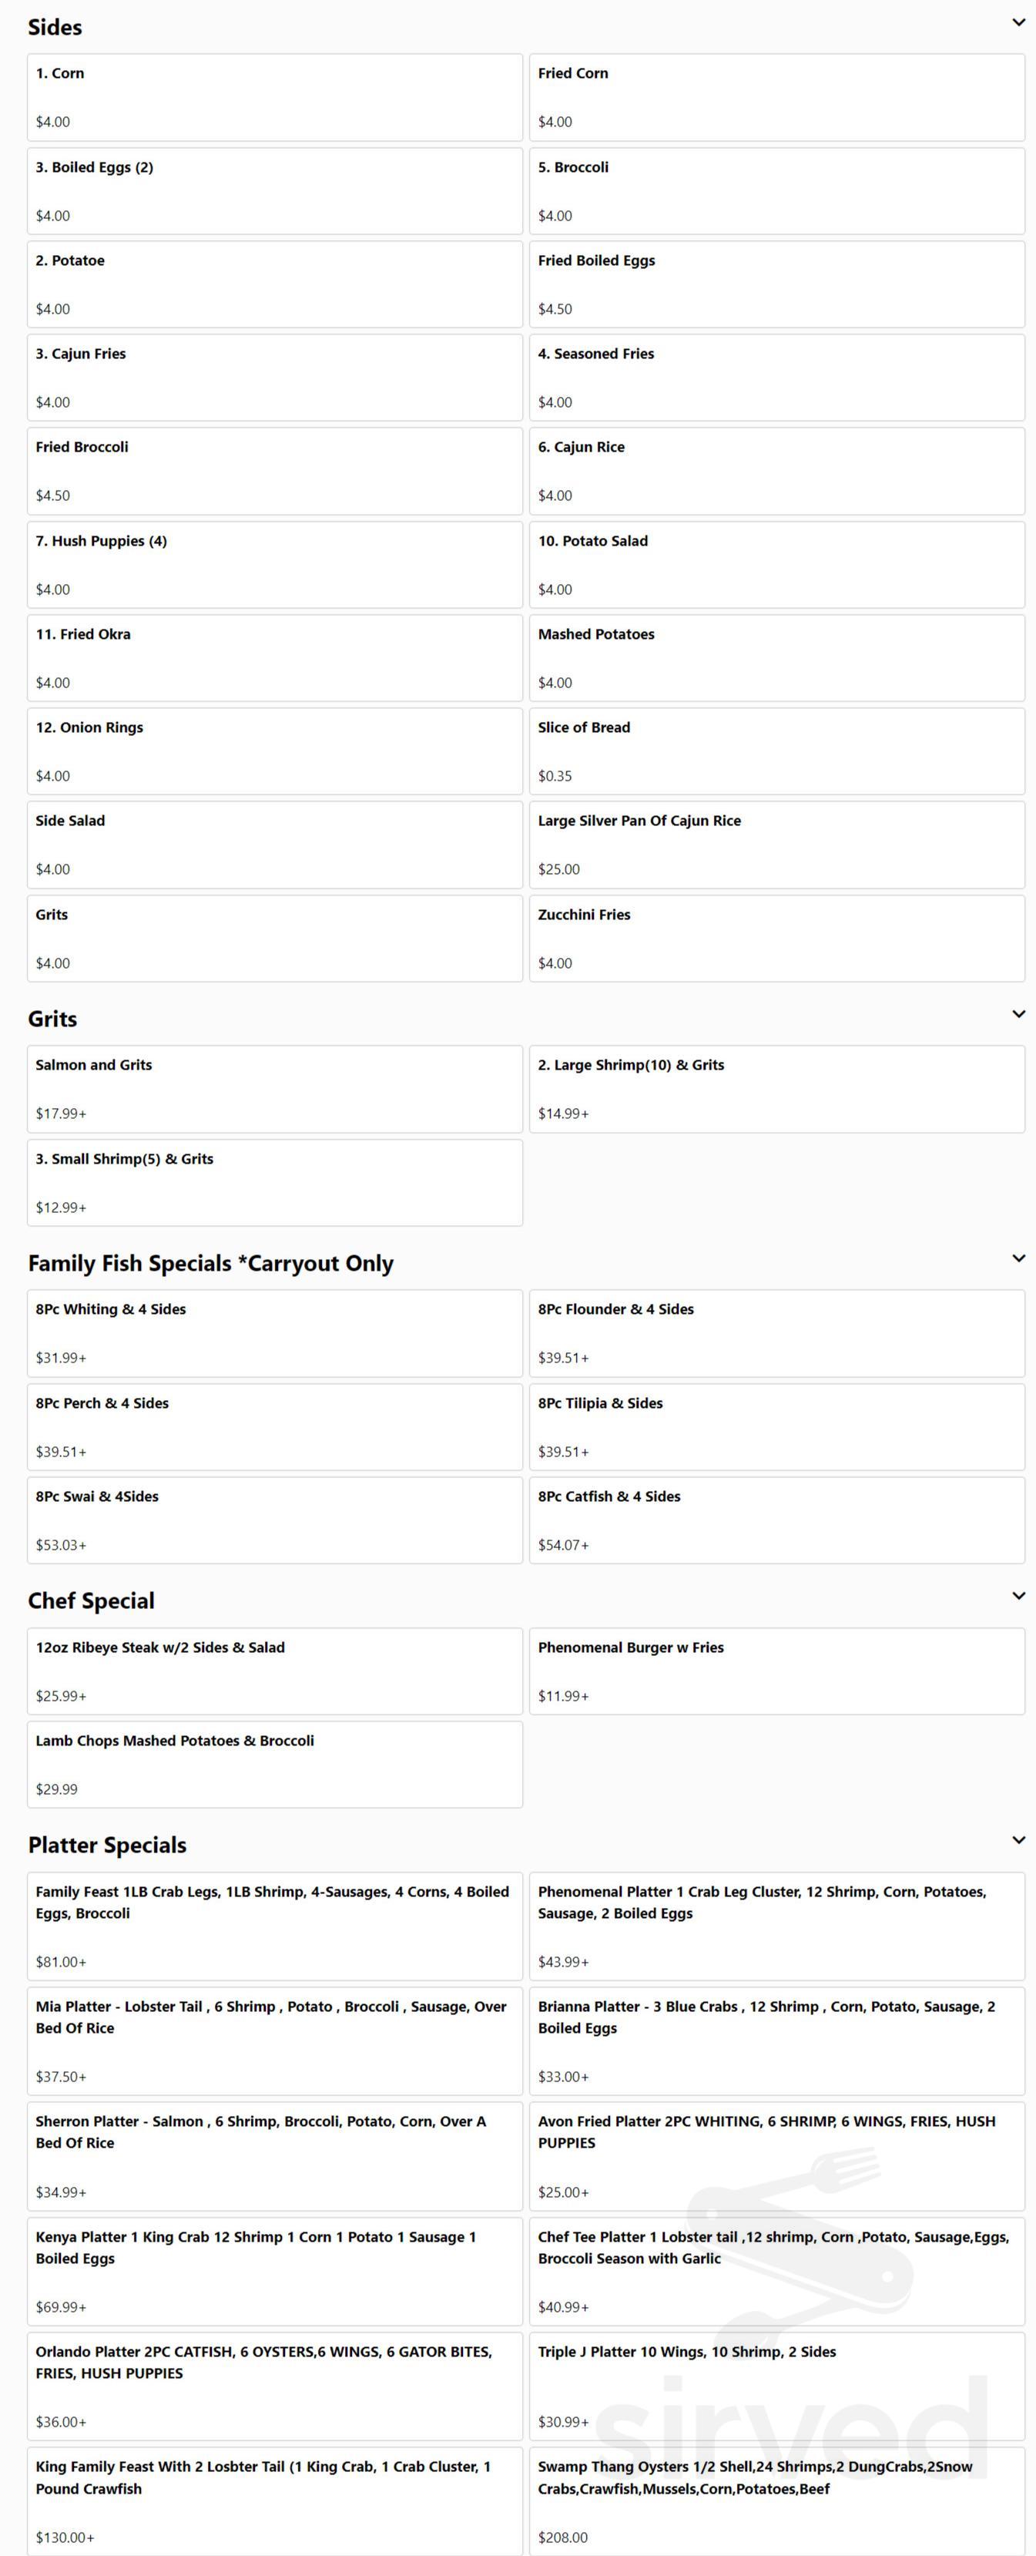This screenshot has width=1036, height=2556.
Task: Select Phenomenal Burger w Fries
Action: tap(776, 1671)
